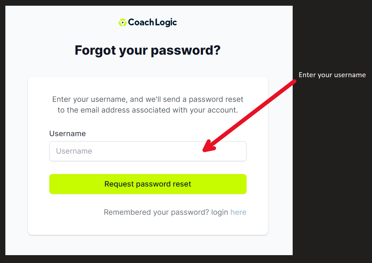This screenshot has width=372, height=263.
Task: Click the password reset instructions paragraph
Action: tap(148, 105)
